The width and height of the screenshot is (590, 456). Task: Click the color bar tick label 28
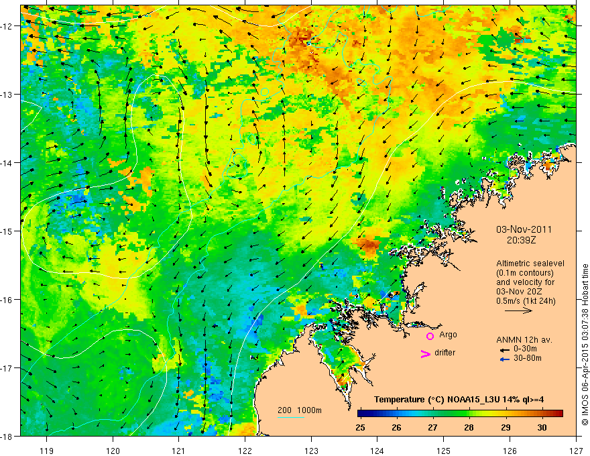(469, 428)
